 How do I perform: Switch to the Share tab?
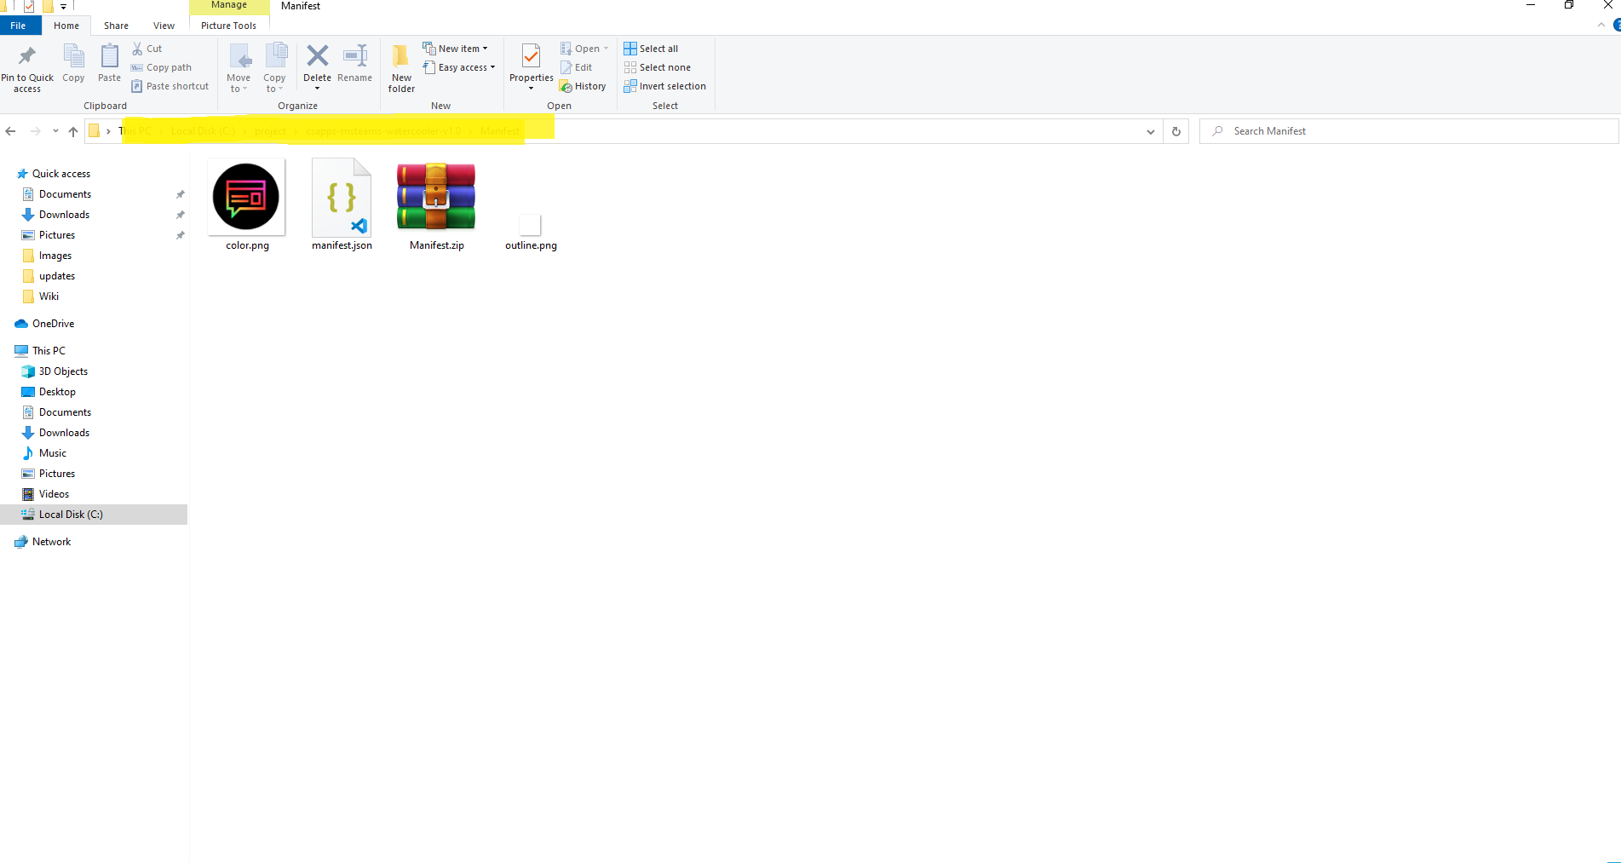116,26
